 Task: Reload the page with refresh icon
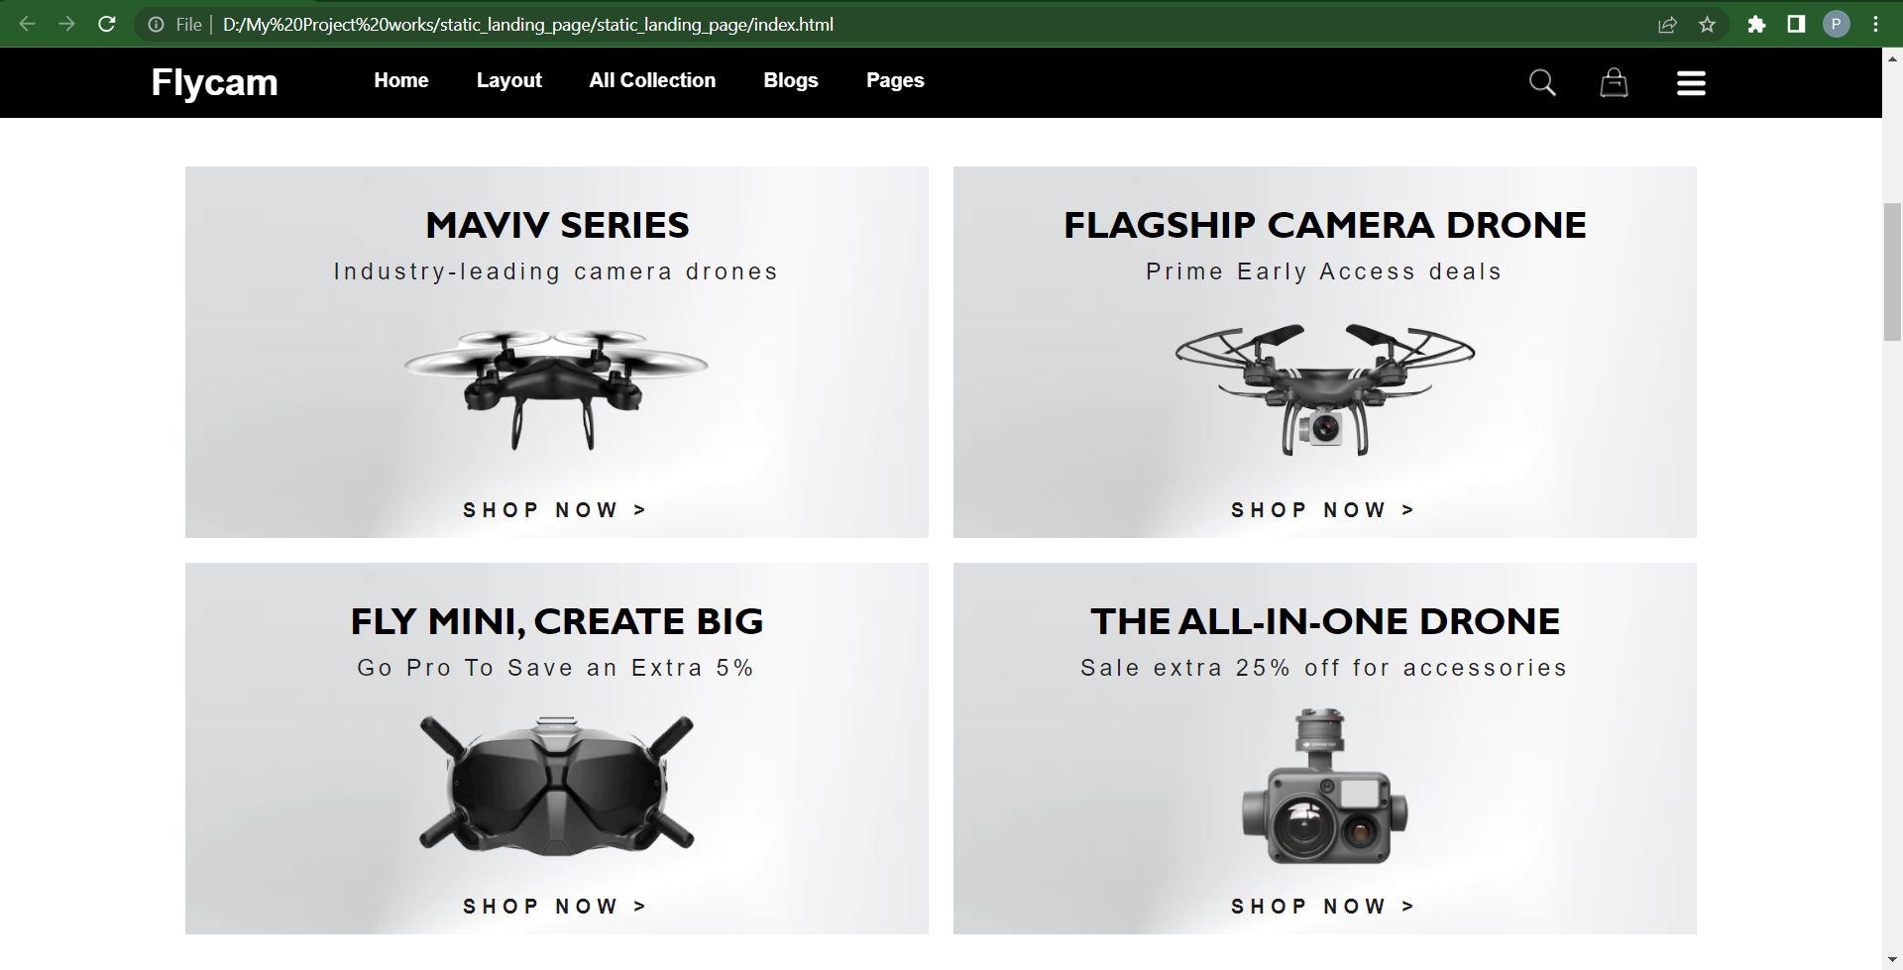[107, 24]
